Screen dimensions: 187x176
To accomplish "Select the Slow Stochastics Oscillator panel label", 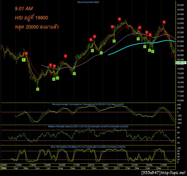I will [88, 147].
